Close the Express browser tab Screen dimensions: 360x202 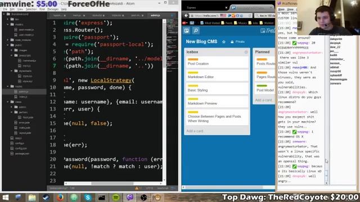(226, 7)
